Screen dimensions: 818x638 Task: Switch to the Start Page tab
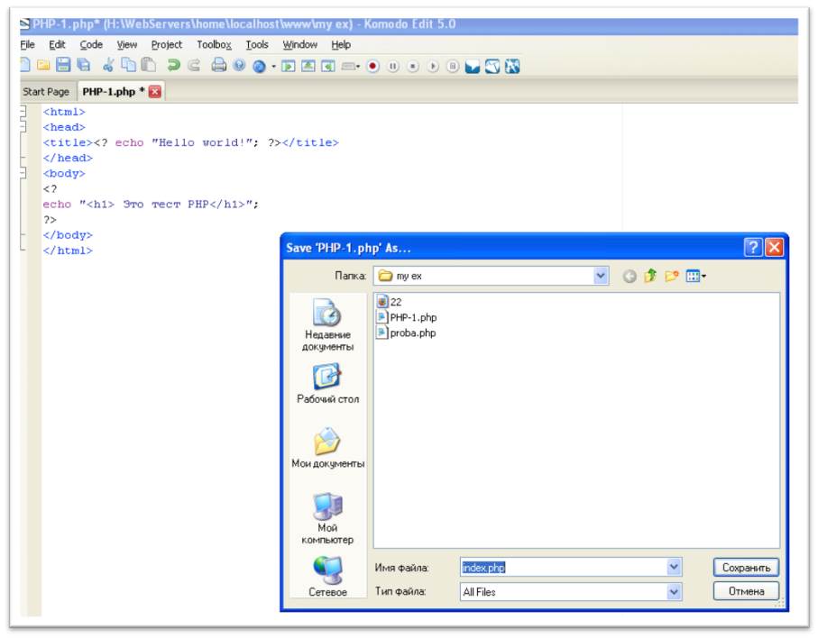coord(46,92)
